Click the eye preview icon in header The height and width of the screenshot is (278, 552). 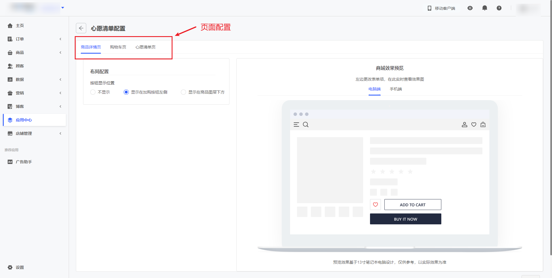pos(470,8)
